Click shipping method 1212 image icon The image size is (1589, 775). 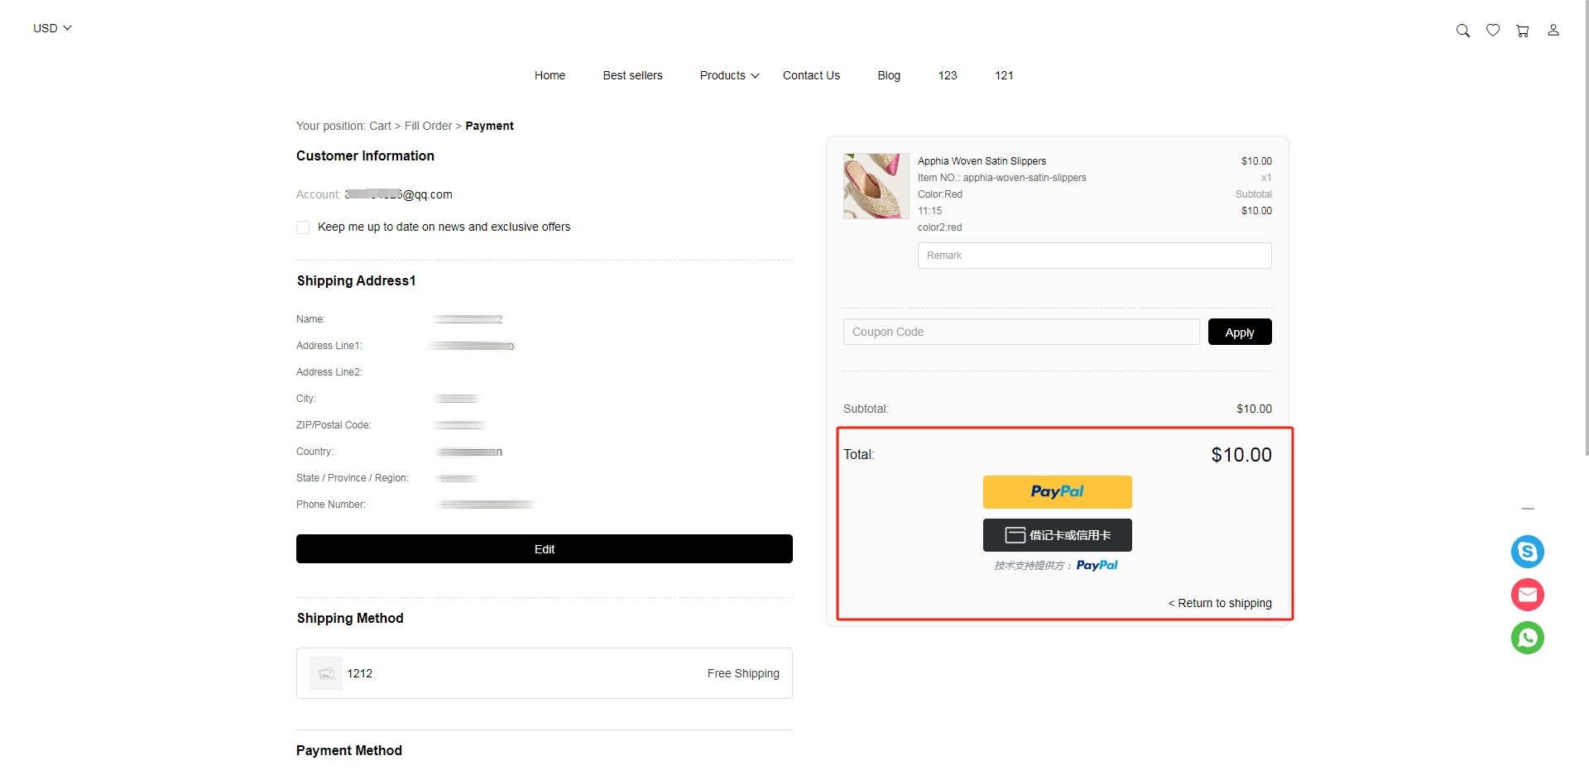[x=326, y=673]
